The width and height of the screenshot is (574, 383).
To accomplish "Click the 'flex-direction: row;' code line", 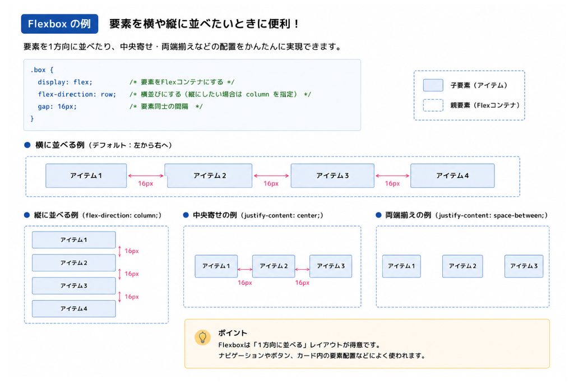I will pos(77,94).
